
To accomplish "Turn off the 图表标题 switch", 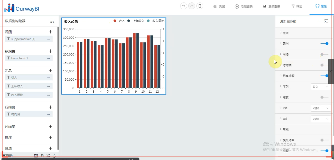I will pyautogui.click(x=324, y=76).
